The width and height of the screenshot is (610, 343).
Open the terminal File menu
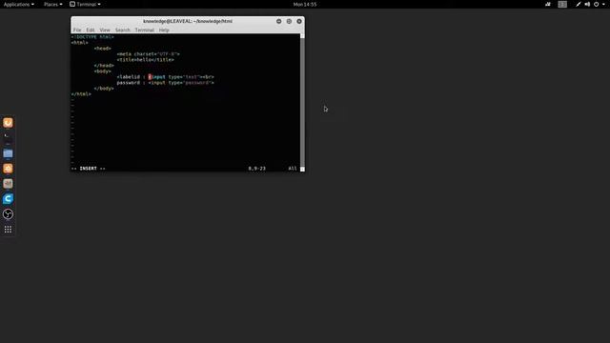coord(77,30)
